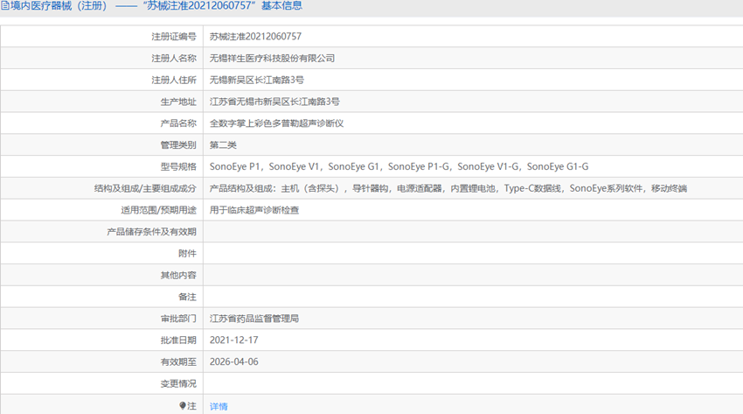The width and height of the screenshot is (743, 414).
Task: Click the approval date 2021-12-17
Action: [234, 340]
